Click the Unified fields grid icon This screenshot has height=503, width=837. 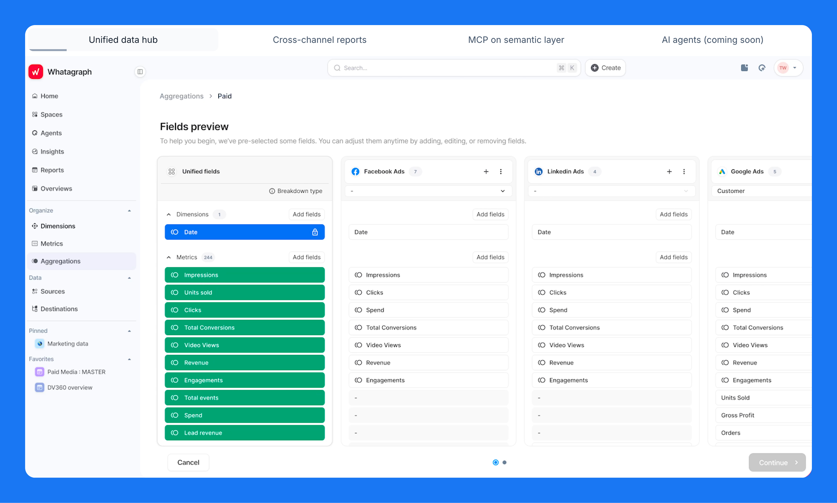(172, 171)
